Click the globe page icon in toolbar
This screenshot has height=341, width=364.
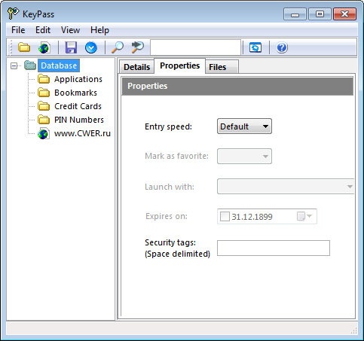pyautogui.click(x=44, y=47)
